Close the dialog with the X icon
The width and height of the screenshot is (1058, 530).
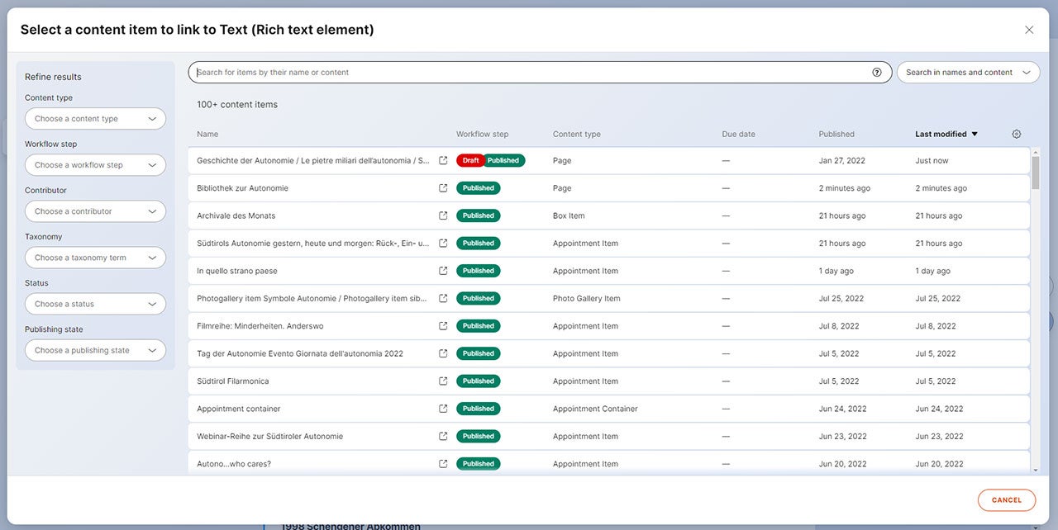pos(1029,30)
